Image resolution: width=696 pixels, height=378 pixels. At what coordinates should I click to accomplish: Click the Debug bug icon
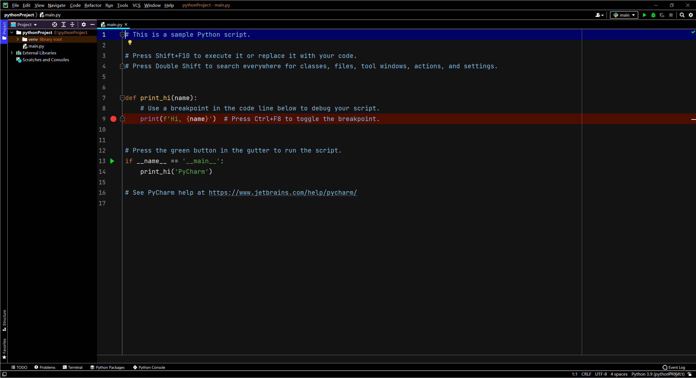coord(653,15)
